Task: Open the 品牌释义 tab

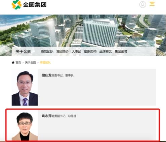Action: point(106,51)
